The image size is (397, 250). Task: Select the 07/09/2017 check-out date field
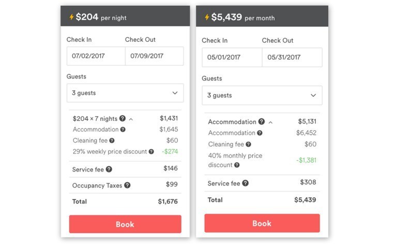coord(154,56)
